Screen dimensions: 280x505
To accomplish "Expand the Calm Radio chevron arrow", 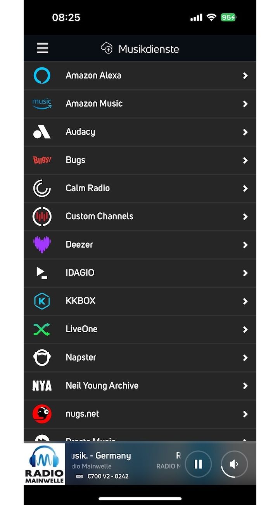I will point(245,188).
